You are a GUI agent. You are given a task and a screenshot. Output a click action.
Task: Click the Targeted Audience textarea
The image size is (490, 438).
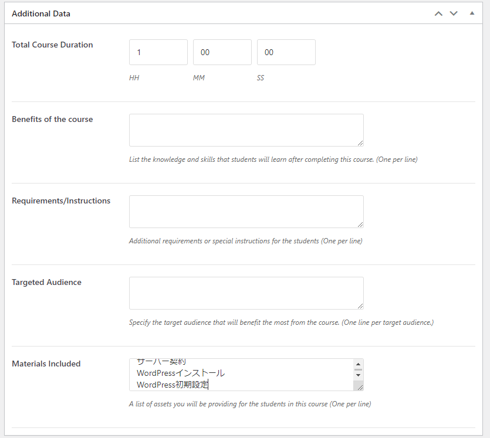coord(246,293)
